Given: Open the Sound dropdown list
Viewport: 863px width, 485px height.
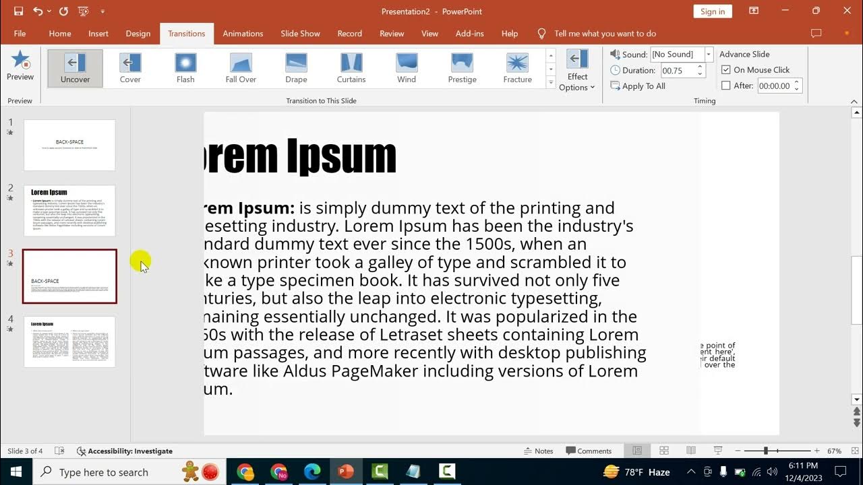Looking at the screenshot, I should click(709, 54).
